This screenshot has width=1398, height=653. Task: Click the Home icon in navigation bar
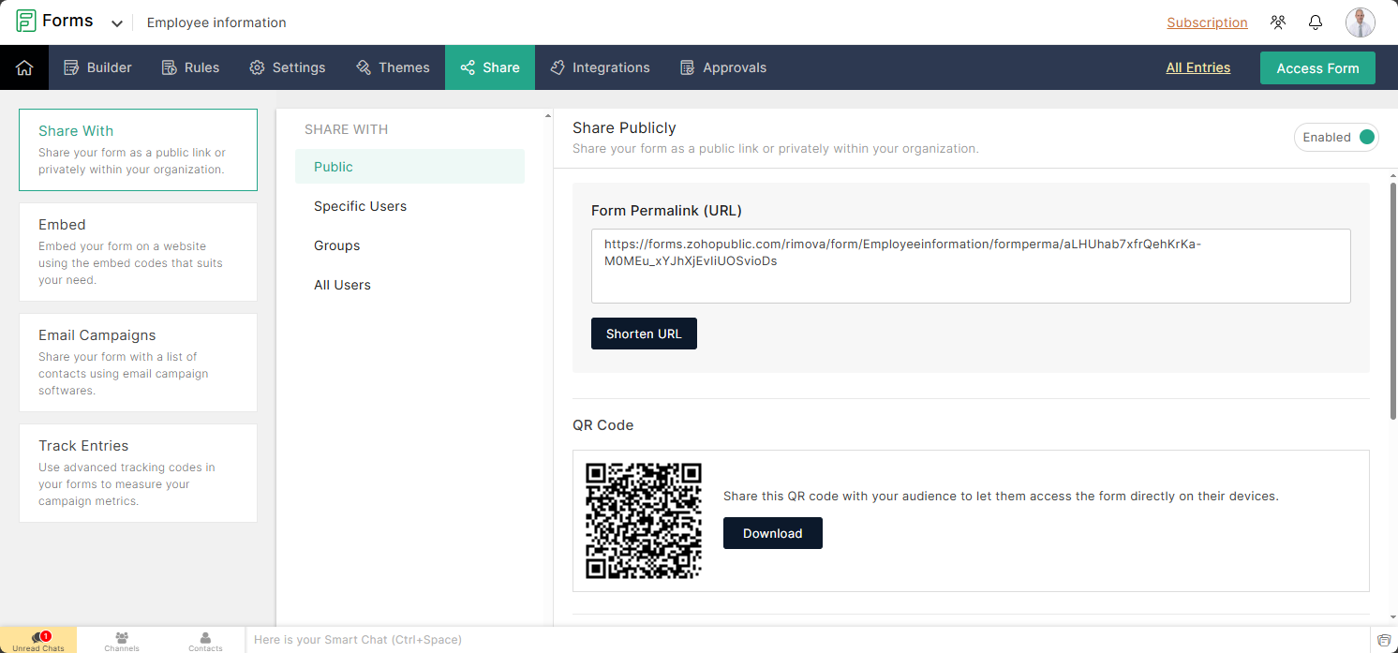(x=24, y=67)
